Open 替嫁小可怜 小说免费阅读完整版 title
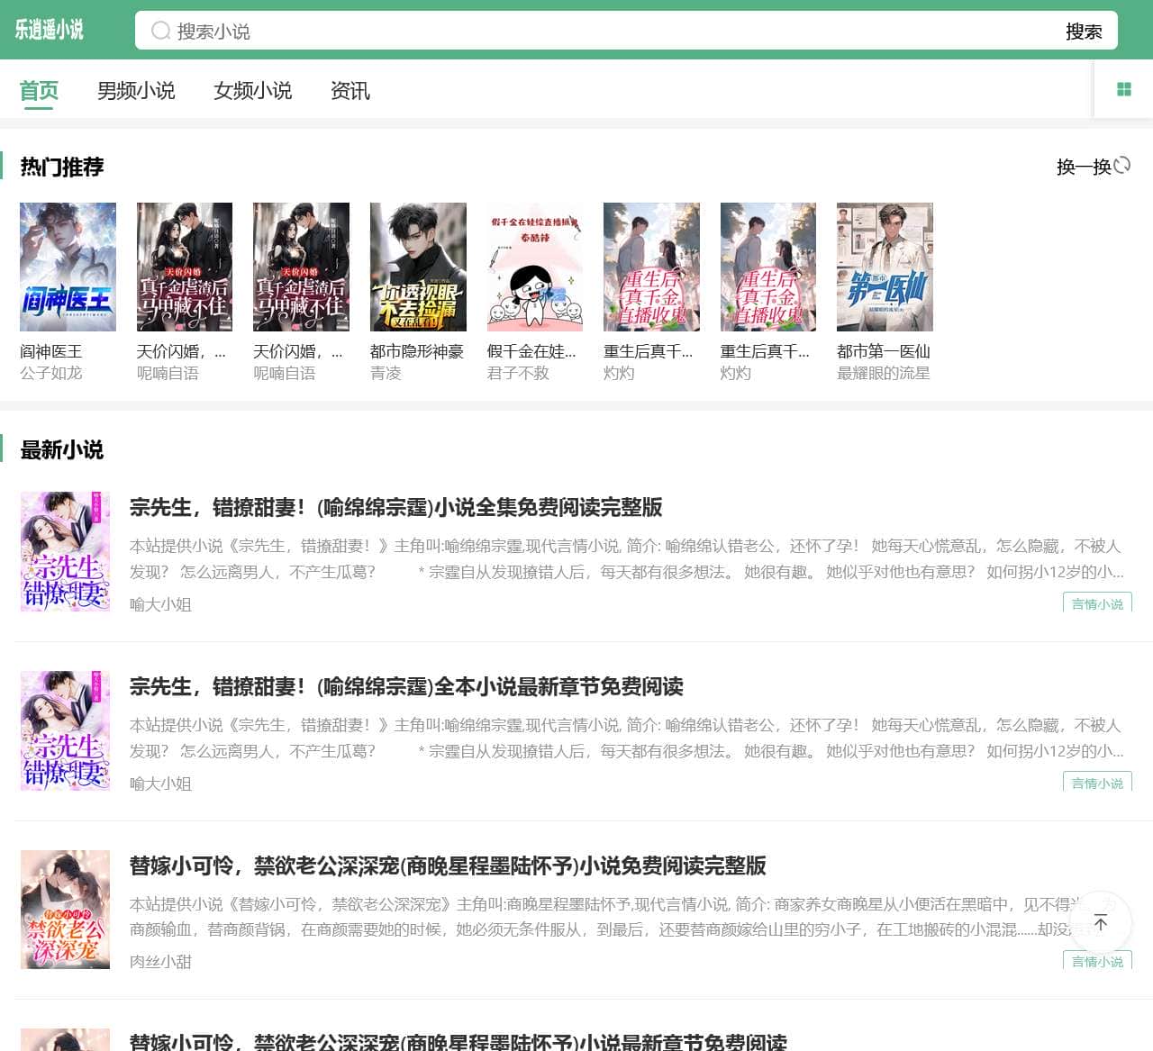The height and width of the screenshot is (1051, 1153). [448, 865]
